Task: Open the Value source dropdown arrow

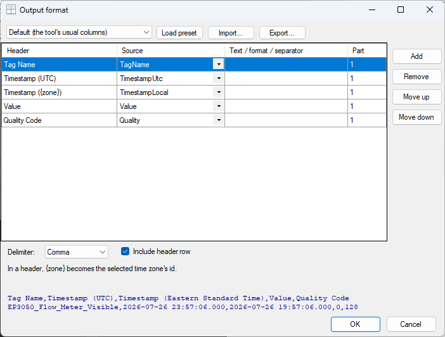Action: (219, 106)
